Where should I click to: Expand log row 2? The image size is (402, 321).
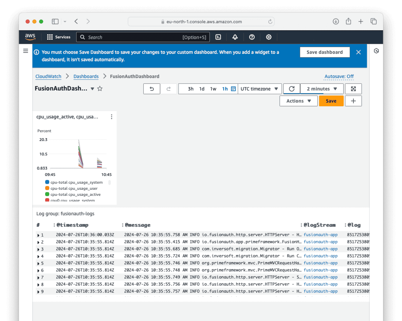pos(38,242)
